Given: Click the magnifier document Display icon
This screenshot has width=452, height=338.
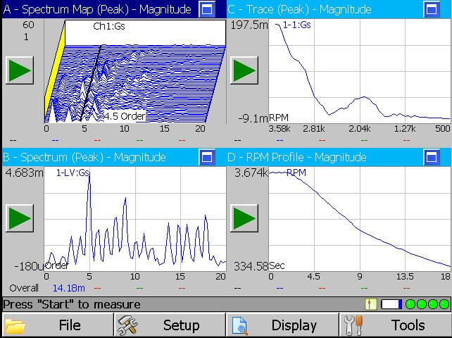Looking at the screenshot, I should tap(240, 326).
